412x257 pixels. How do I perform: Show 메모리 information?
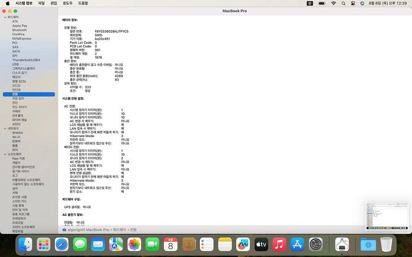16,77
